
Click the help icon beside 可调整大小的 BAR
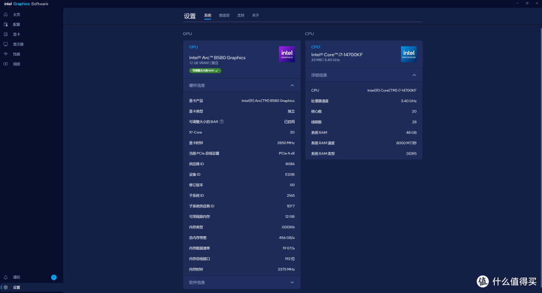[222, 121]
